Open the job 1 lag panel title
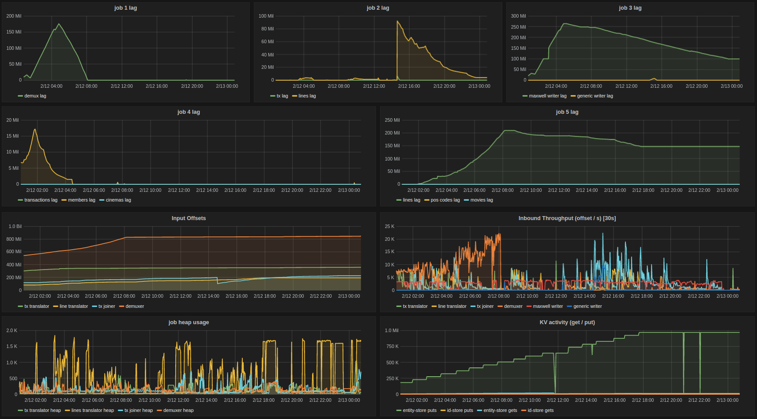 point(125,8)
